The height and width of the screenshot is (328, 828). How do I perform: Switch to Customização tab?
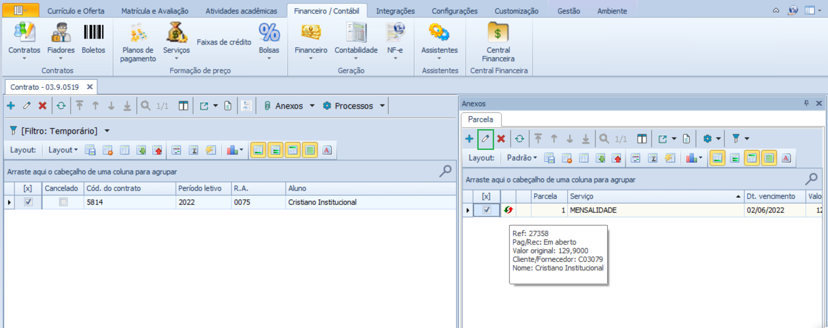pos(516,11)
